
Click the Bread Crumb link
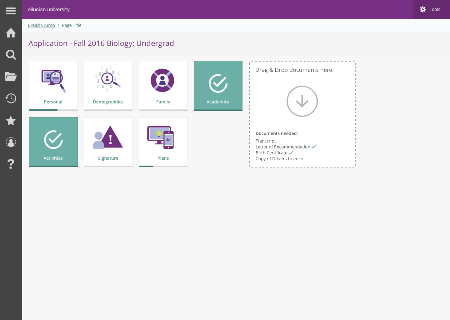(41, 25)
